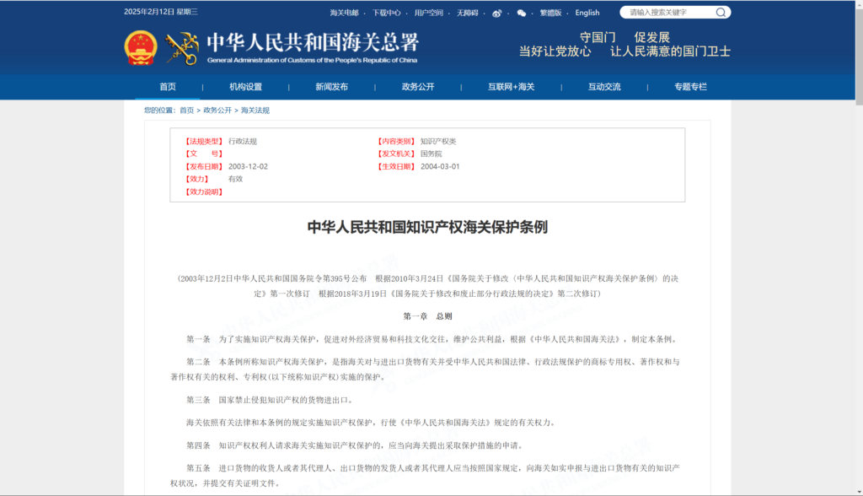This screenshot has width=863, height=496.
Task: Open the 互动交流 navigation item
Action: click(604, 87)
